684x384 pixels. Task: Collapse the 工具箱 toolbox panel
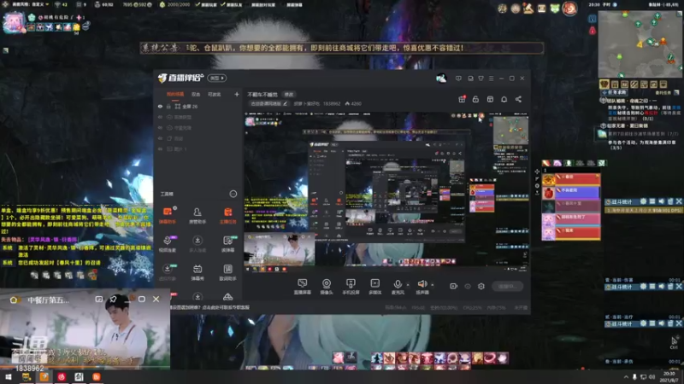tap(233, 194)
